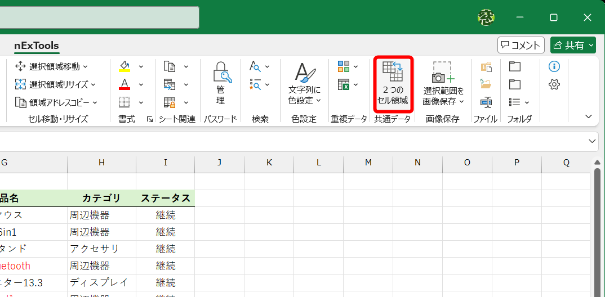Select column H header
The image size is (605, 297).
click(101, 163)
